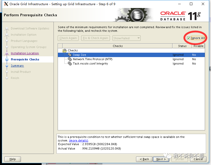Click the Status column header
Viewport: 211px width, 165px height.
[182, 46]
